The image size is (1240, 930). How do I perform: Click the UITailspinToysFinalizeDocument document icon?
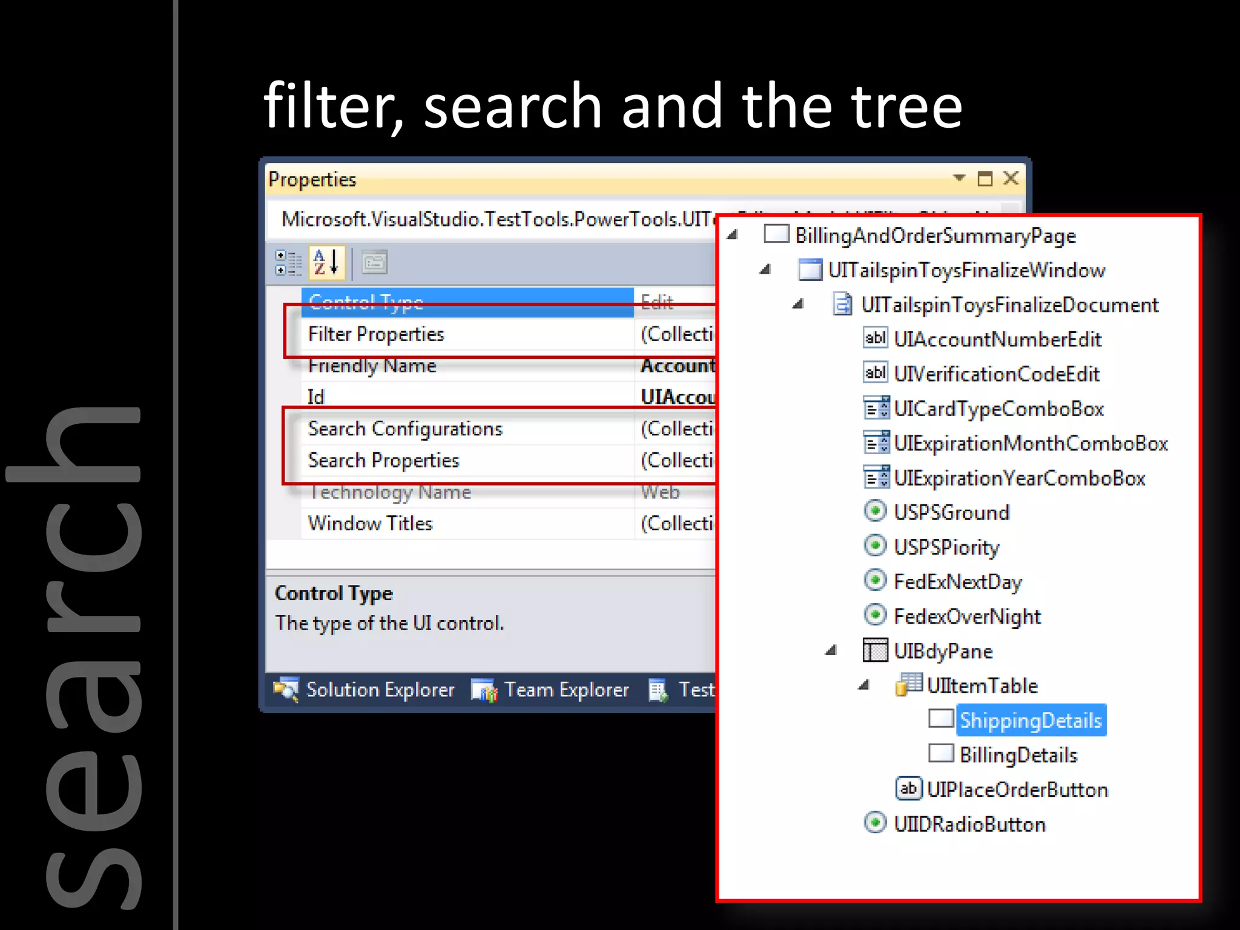coord(842,304)
